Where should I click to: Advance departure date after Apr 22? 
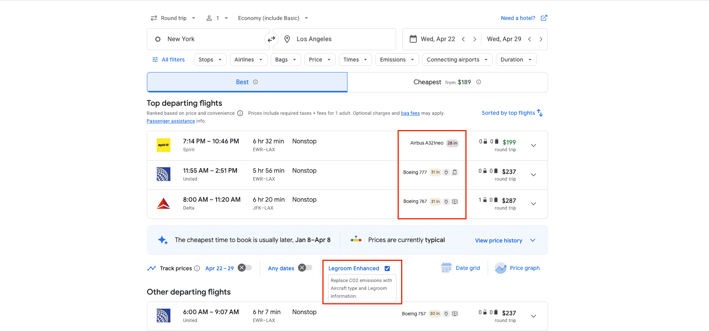pyautogui.click(x=475, y=39)
